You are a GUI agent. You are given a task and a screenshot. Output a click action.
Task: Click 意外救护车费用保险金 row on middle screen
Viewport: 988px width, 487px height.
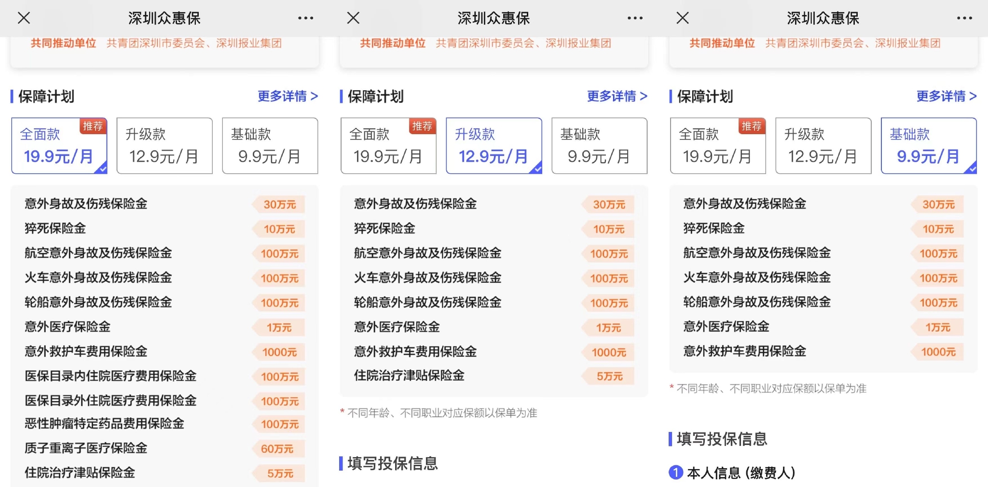tap(494, 351)
